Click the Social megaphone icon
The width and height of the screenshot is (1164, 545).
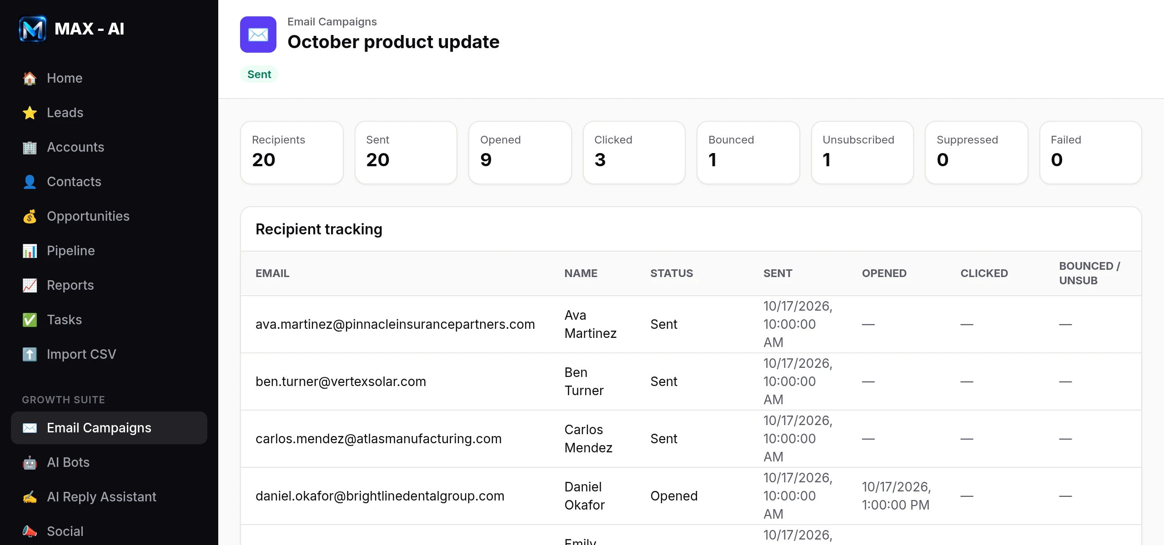30,531
